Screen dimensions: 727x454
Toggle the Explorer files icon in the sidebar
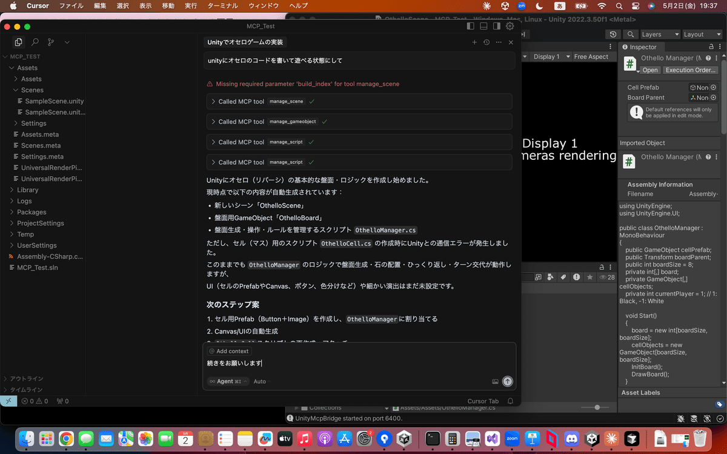tap(18, 42)
